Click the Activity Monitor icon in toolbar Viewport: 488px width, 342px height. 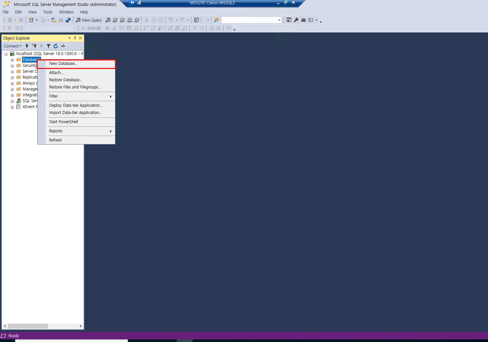[196, 20]
